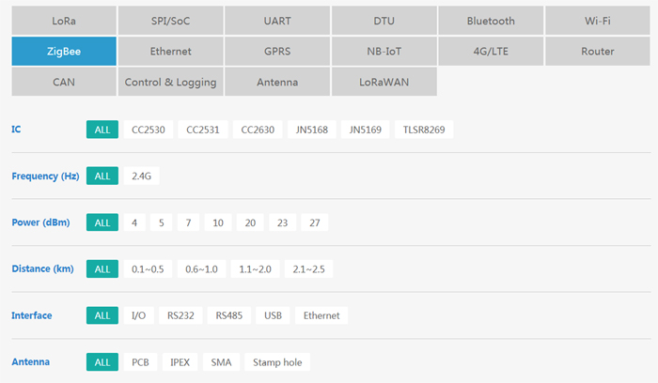Select the USB interface filter
Image resolution: width=658 pixels, height=383 pixels.
pyautogui.click(x=274, y=315)
